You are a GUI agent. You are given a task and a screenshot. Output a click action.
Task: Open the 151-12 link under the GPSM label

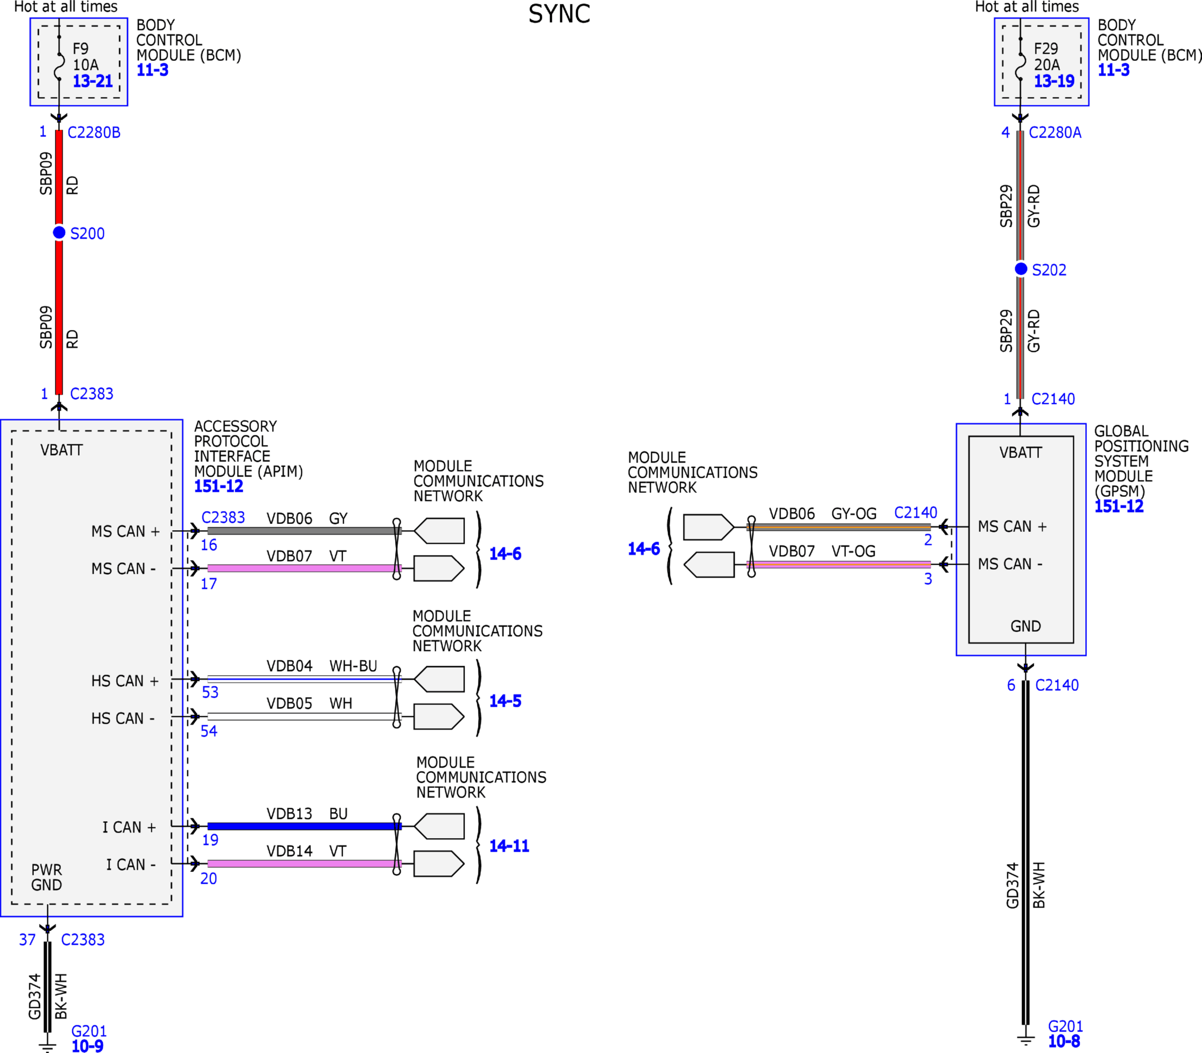pos(1118,506)
